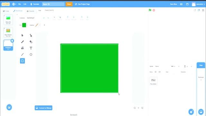The image size is (206, 116).
Task: Open the File menu
Action: pyautogui.click(x=19, y=4)
